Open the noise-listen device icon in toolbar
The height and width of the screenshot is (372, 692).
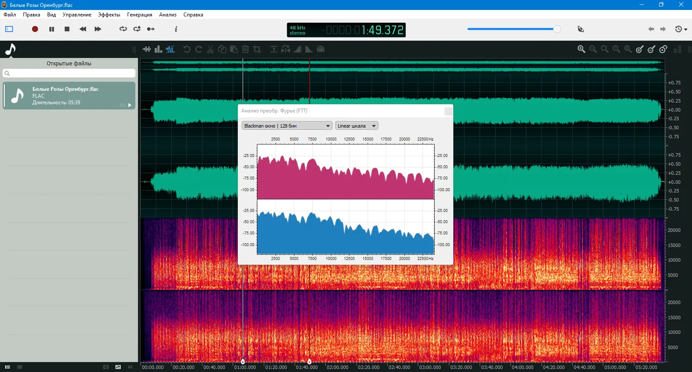581,29
